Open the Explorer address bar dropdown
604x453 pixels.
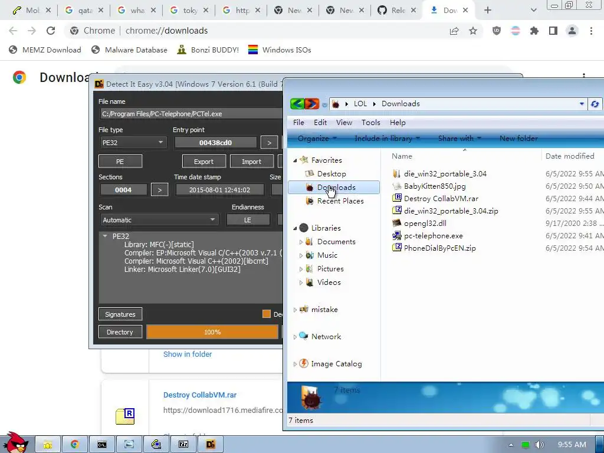[x=582, y=104]
